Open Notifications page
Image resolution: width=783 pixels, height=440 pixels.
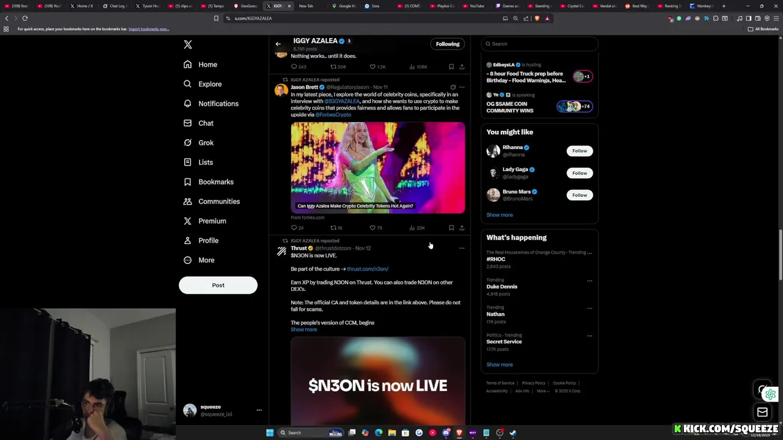click(x=211, y=103)
